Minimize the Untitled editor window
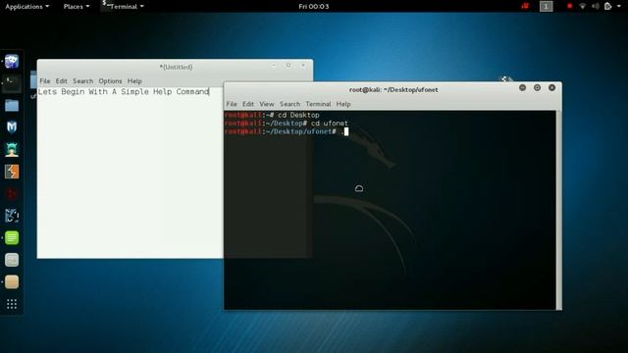Image resolution: width=628 pixels, height=353 pixels. pyautogui.click(x=274, y=66)
